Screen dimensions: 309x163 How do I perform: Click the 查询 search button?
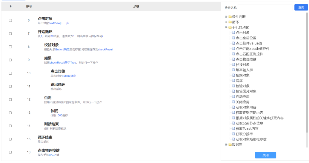click(x=301, y=7)
